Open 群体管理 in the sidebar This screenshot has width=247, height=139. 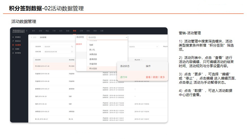point(18,53)
